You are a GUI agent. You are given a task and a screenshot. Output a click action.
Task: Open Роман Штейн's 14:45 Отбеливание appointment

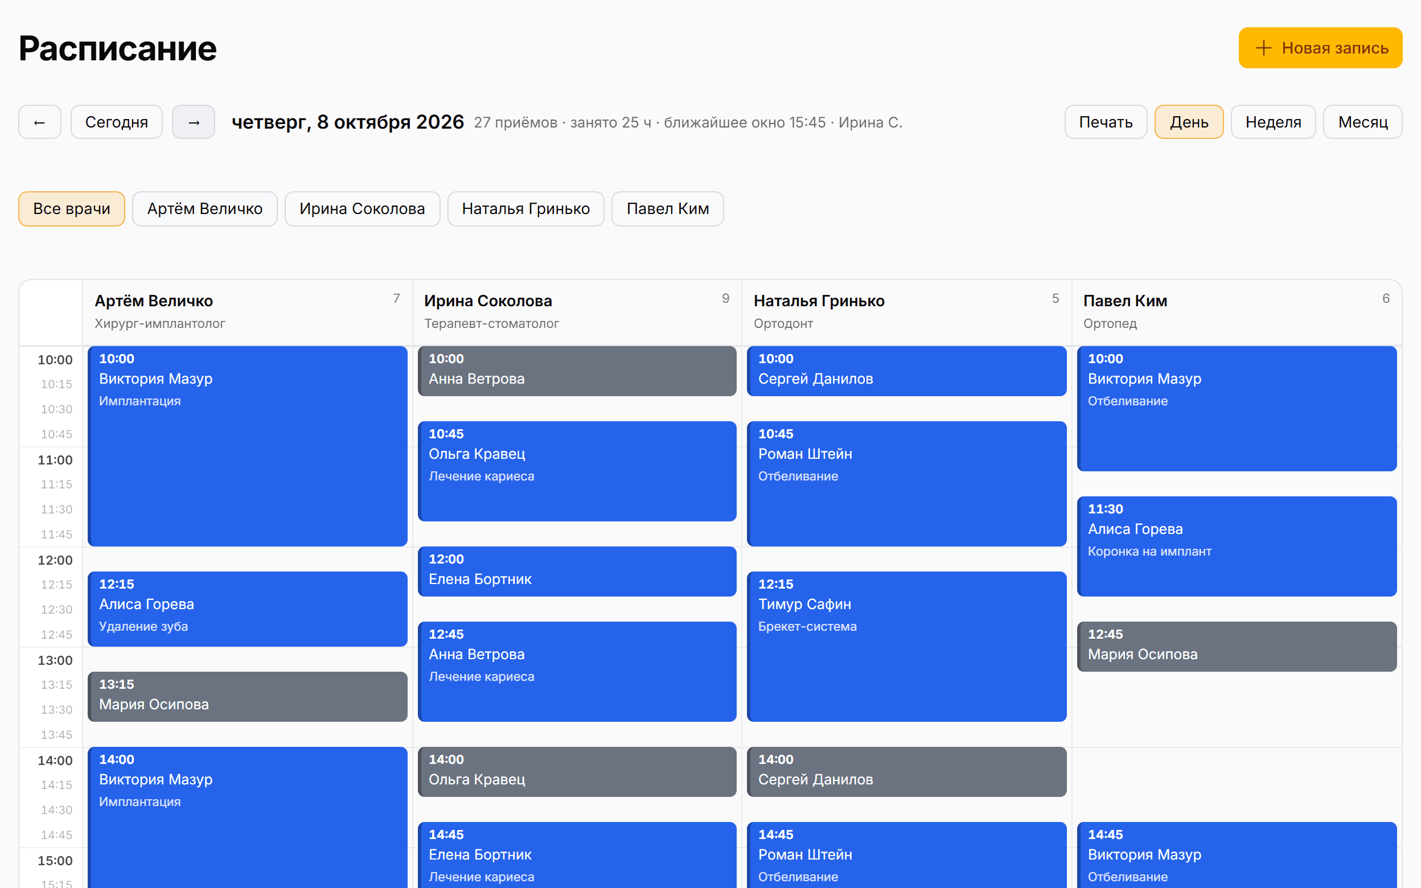click(906, 855)
